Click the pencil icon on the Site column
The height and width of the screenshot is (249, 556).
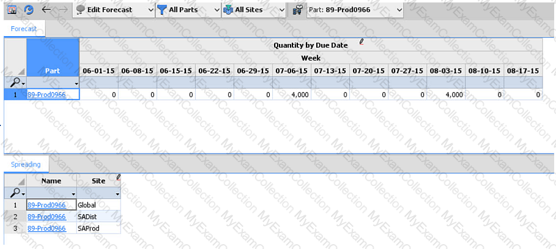(x=119, y=177)
